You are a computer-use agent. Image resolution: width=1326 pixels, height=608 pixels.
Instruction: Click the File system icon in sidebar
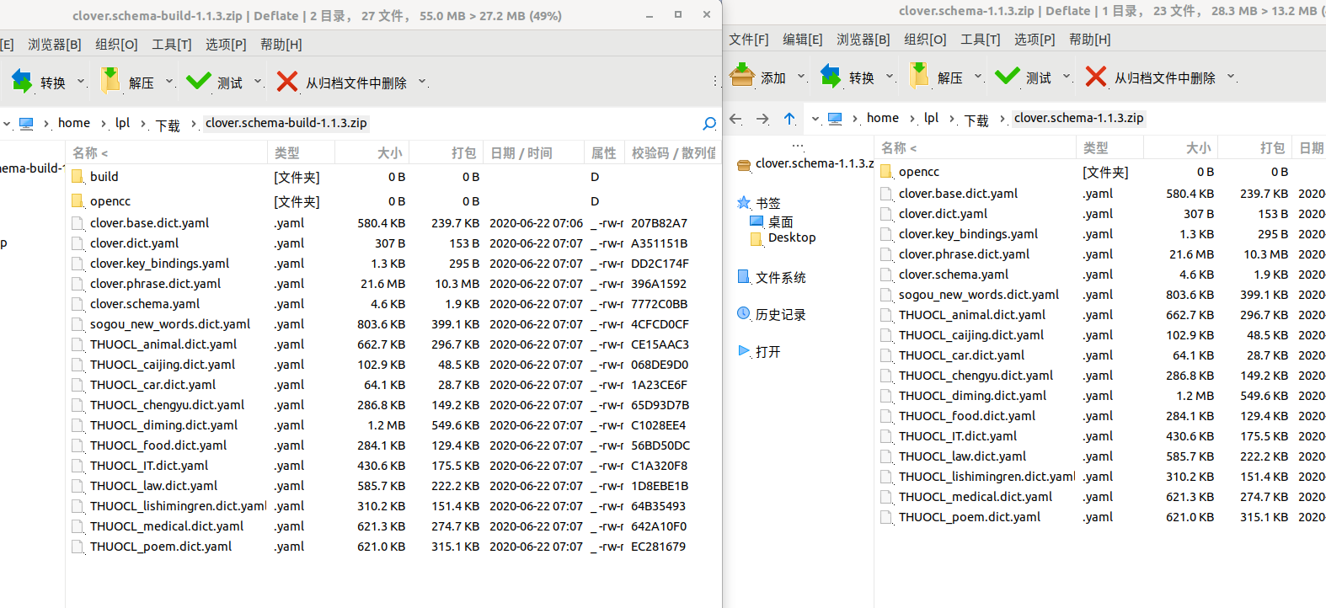tap(744, 276)
